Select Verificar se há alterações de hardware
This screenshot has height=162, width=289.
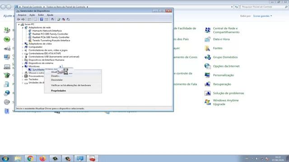[71, 85]
